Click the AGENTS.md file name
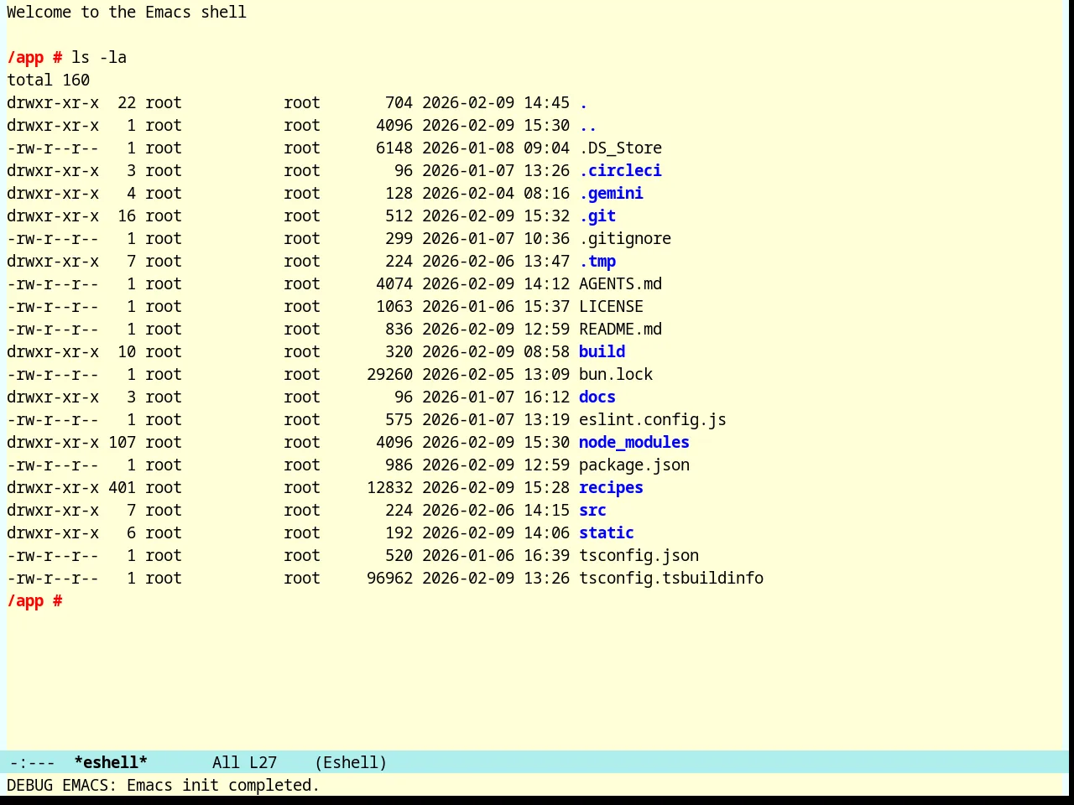Viewport: 1074px width, 805px height. click(x=620, y=284)
